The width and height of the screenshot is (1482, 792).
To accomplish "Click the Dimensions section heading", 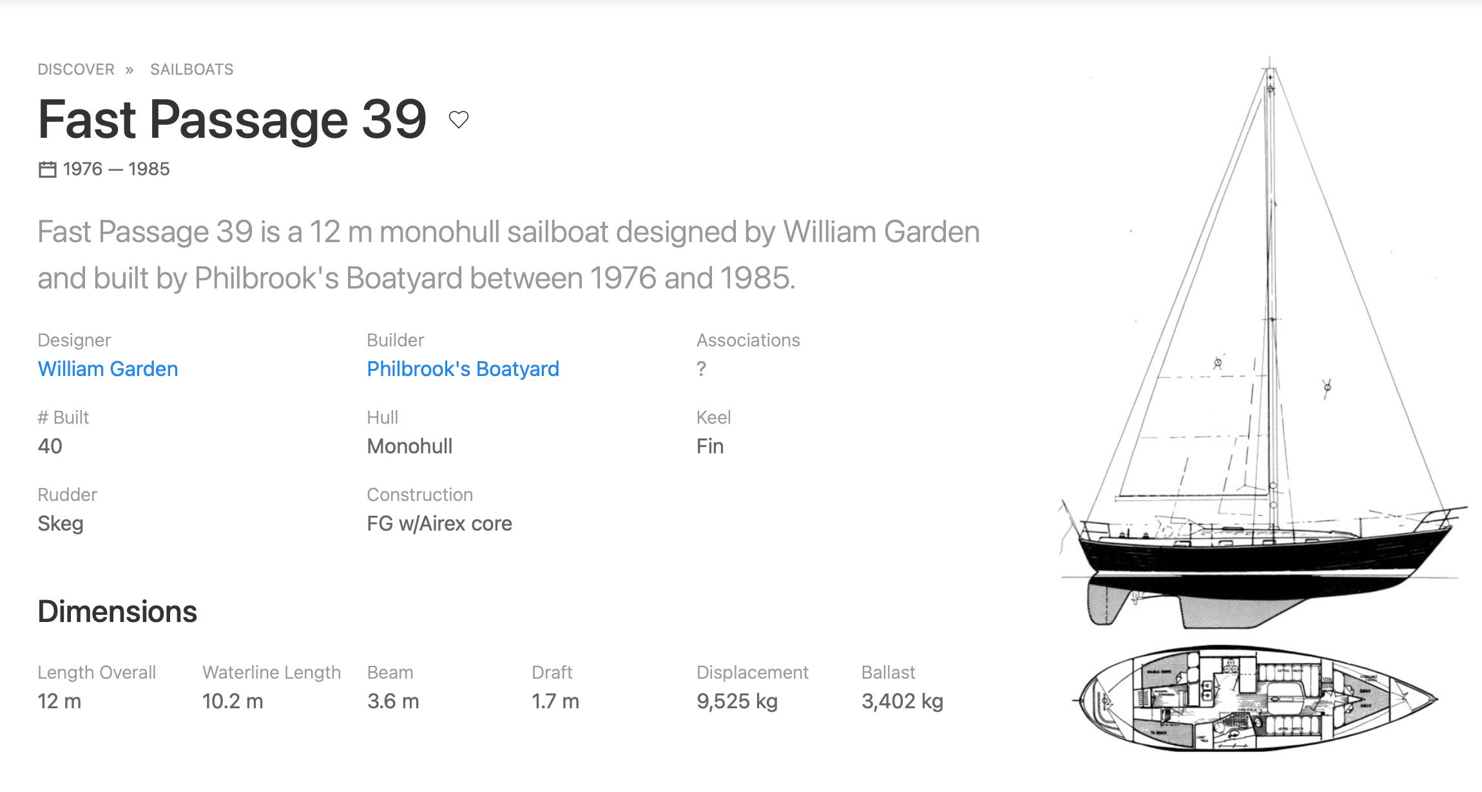I will 117,612.
